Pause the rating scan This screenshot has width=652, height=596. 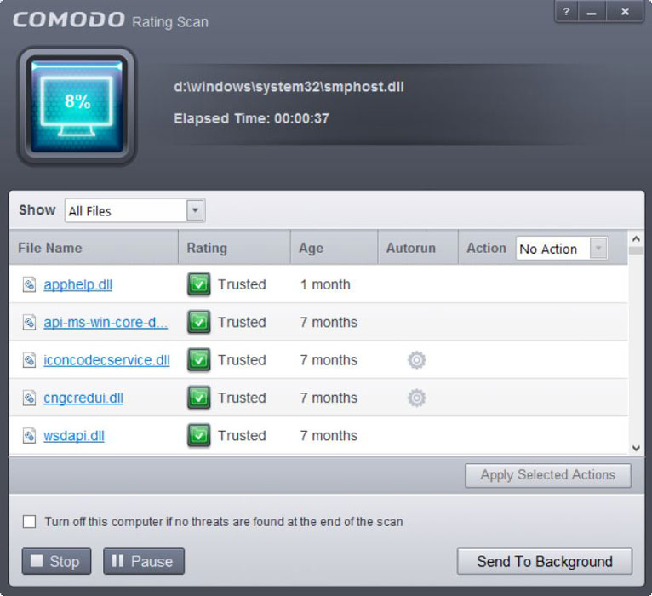click(144, 561)
